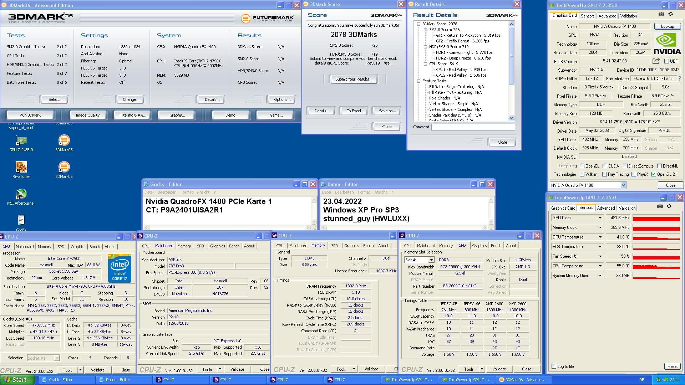Click the To Excel button

tap(354, 111)
